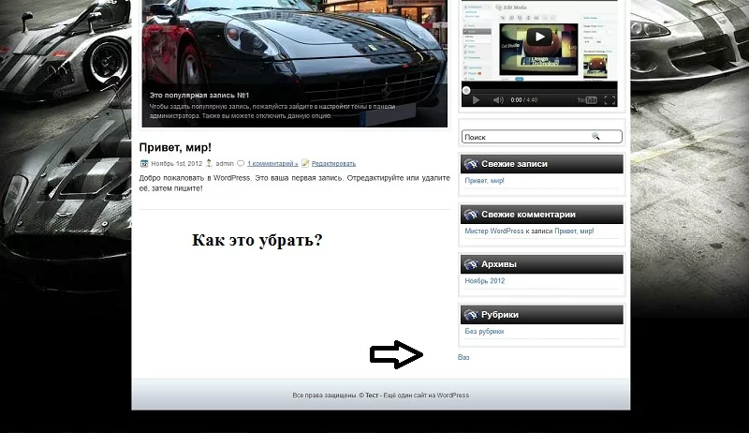Screen dimensions: 749x433
Task: Click the stray Ваз link below sidebar
Action: click(463, 357)
